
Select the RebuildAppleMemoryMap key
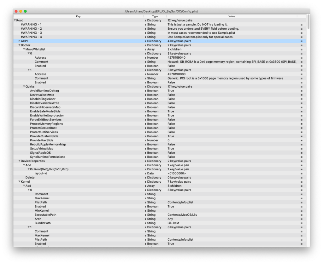pyautogui.click(x=48, y=144)
